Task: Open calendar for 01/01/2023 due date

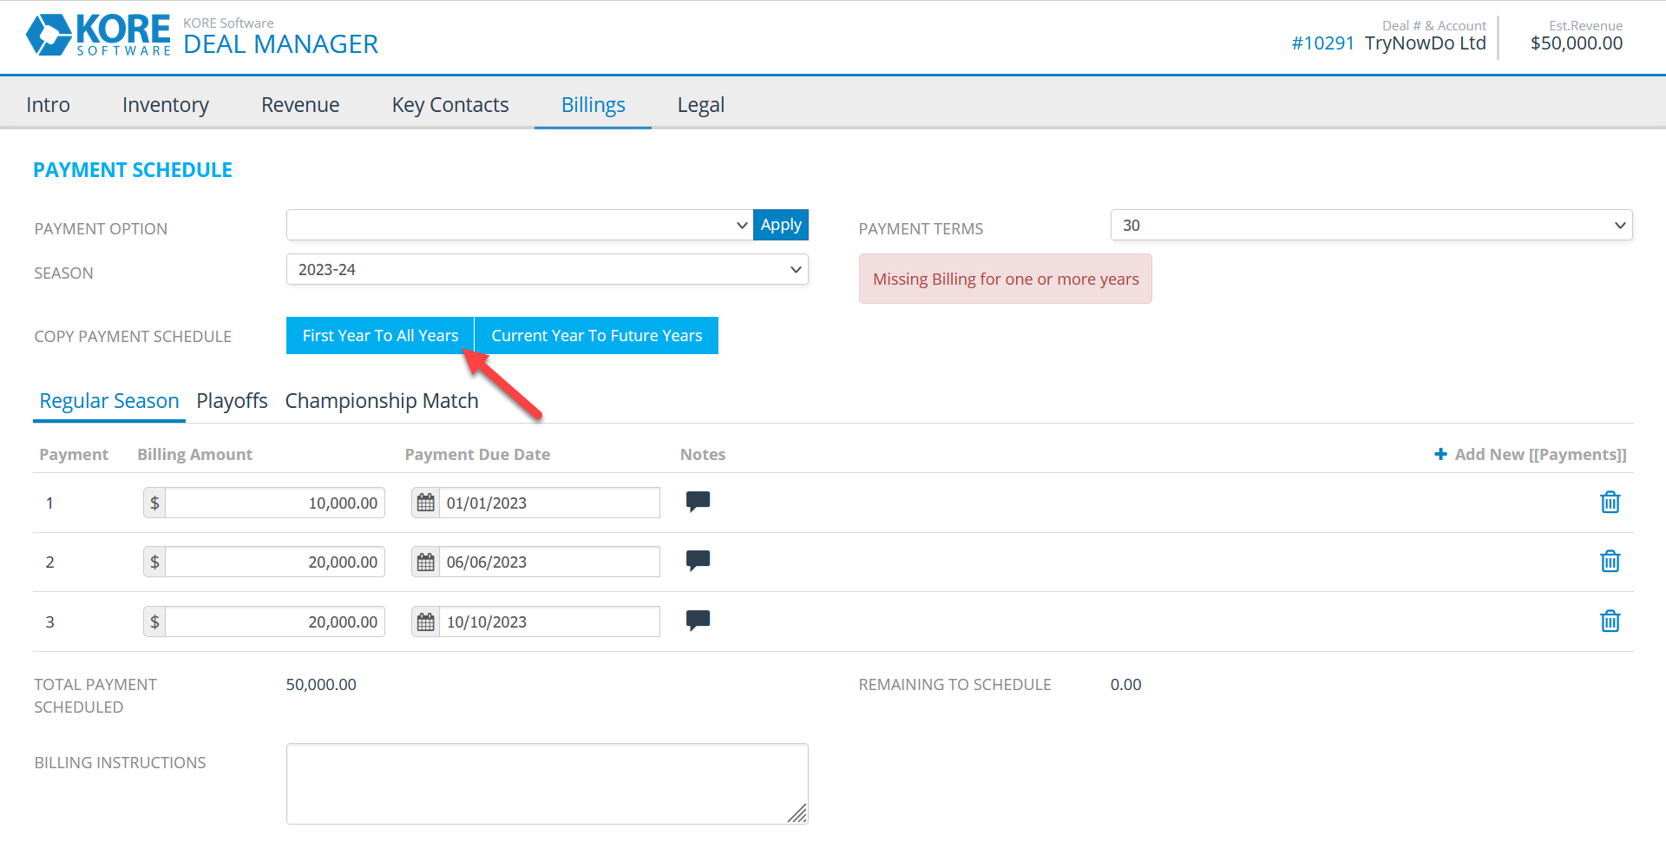Action: pyautogui.click(x=425, y=503)
